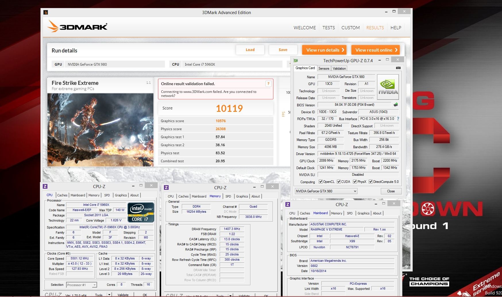Click the CPU-Z CPU window Z icon
Image resolution: width=502 pixels, height=297 pixels.
pos(45,186)
